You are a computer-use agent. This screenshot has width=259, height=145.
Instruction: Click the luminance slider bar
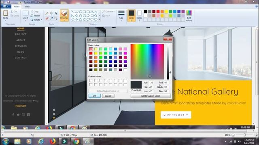point(168,62)
